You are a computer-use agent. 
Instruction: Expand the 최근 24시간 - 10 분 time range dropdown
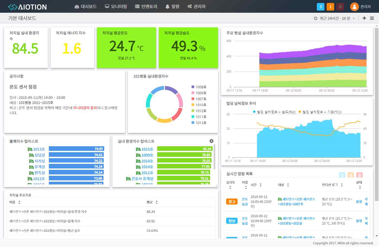tap(334, 18)
